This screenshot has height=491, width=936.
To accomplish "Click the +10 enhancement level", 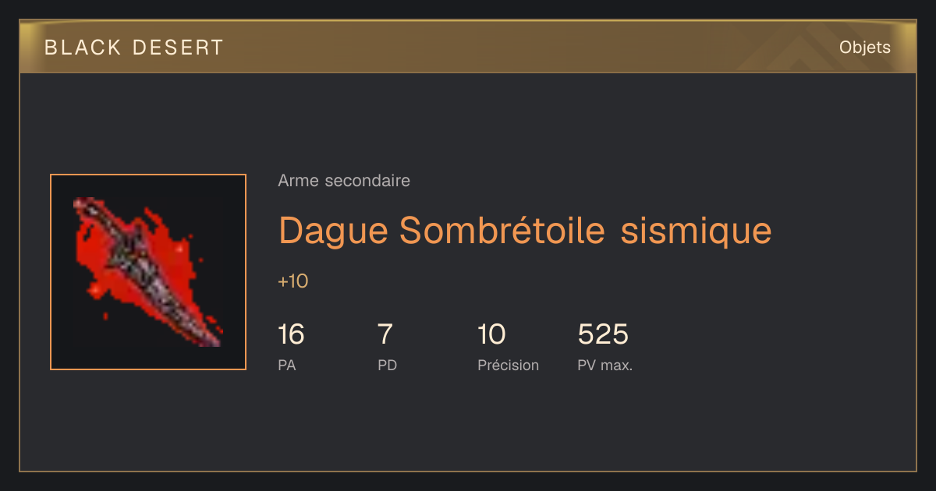I will pyautogui.click(x=293, y=281).
